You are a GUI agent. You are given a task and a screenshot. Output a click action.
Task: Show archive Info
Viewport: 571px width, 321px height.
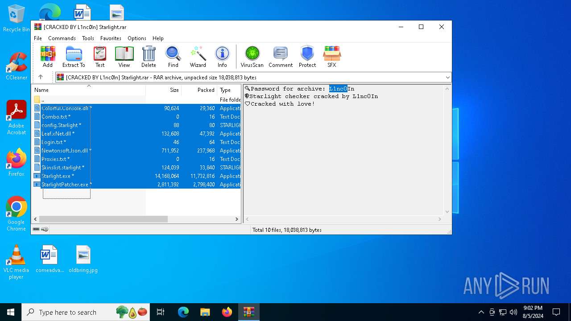coord(222,57)
